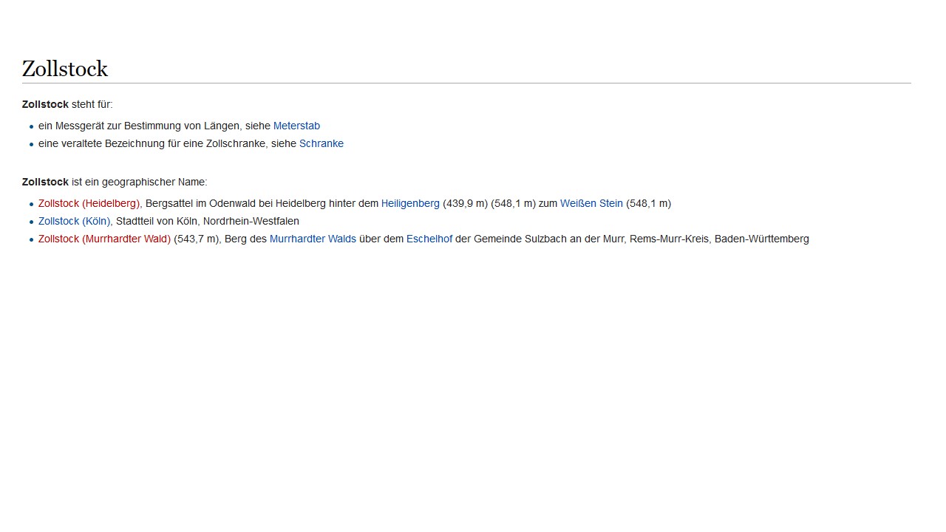Click the 'Baden-Württemberg' text
Screen dimensions: 946x532
[x=761, y=239]
